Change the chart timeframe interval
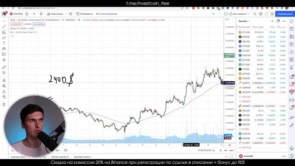295x166 pixels. tap(34, 14)
